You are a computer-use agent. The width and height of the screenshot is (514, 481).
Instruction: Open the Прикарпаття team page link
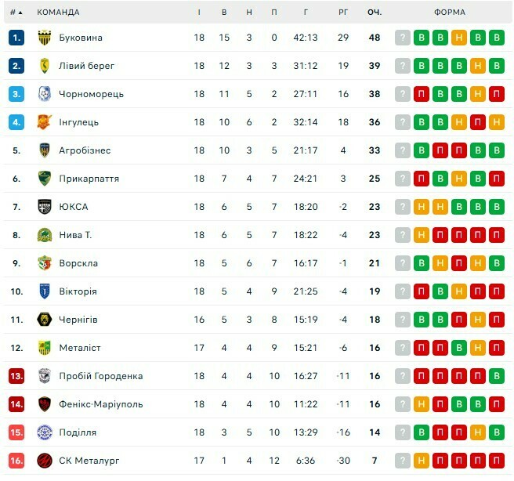coord(89,179)
